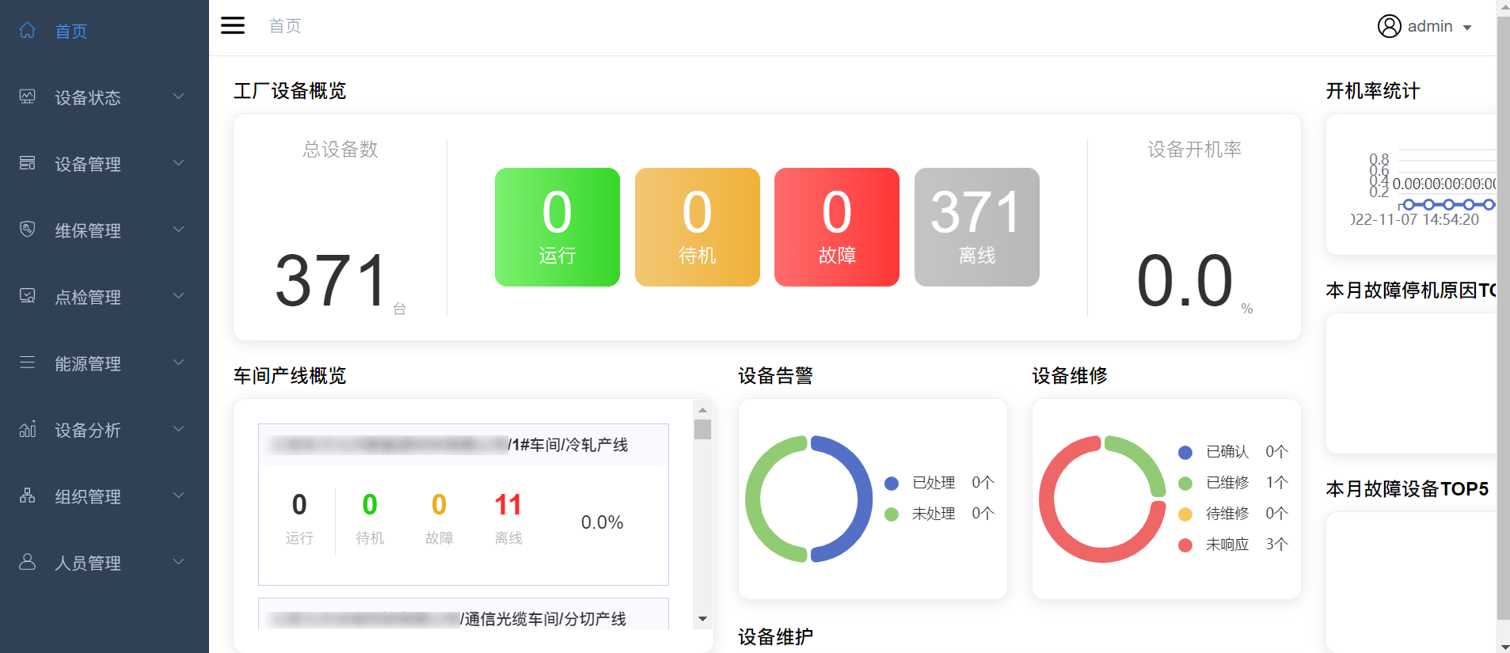Click the page vertical scrollbar thumb
The image size is (1510, 653).
click(1503, 317)
